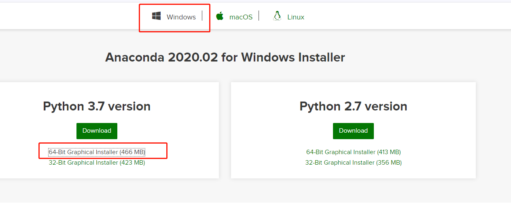This screenshot has width=511, height=214.
Task: Switch to the Linux tab
Action: pos(296,17)
